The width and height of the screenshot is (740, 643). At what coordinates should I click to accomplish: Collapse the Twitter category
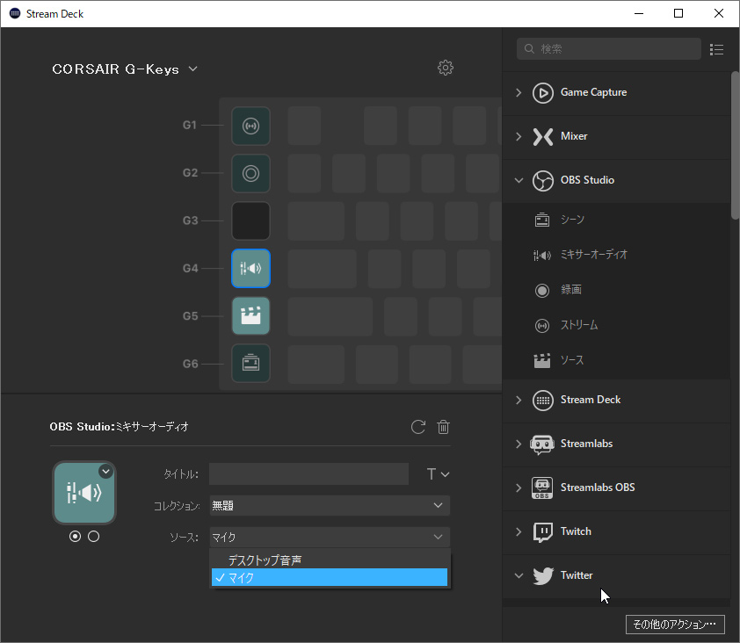pos(519,576)
